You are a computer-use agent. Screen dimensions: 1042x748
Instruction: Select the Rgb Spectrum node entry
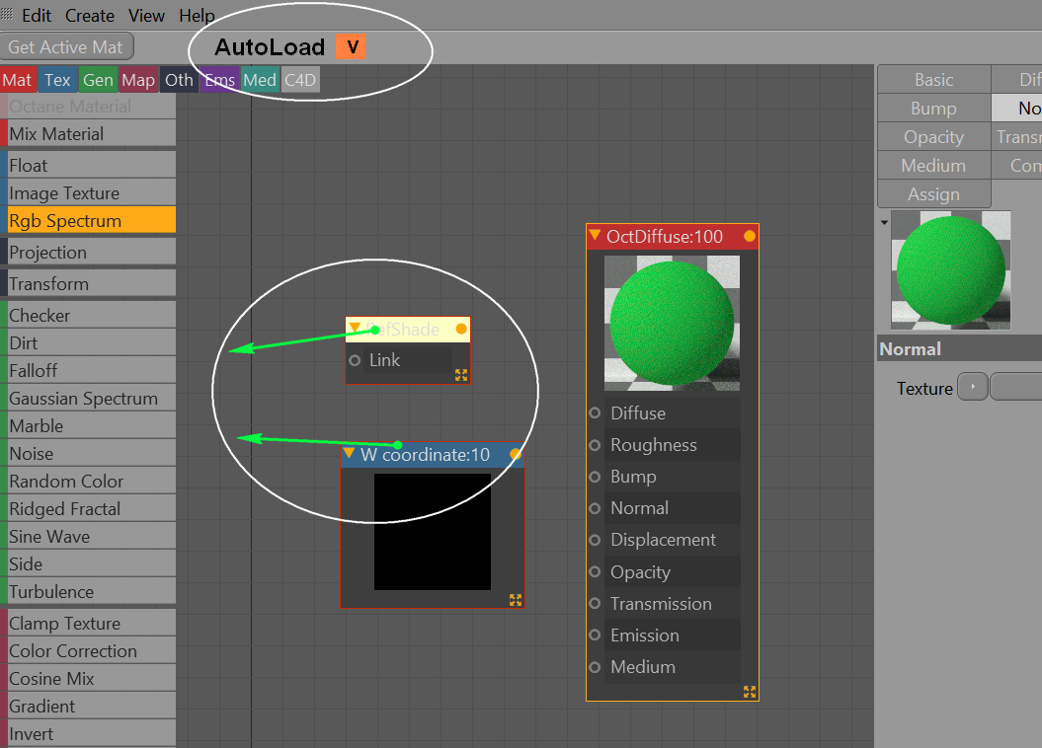point(88,221)
